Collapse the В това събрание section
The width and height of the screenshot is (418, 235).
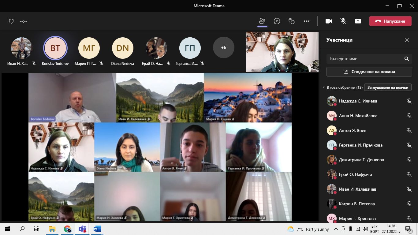click(324, 88)
